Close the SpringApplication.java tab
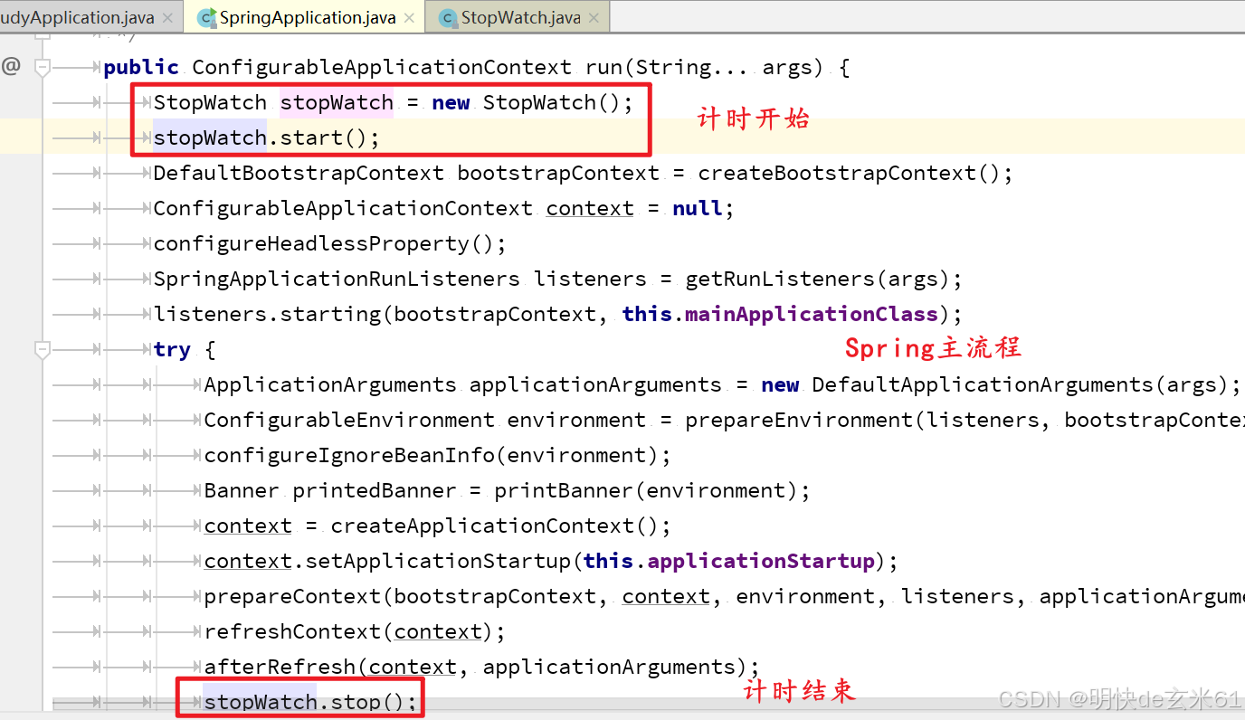Viewport: 1245px width, 720px height. 409,18
